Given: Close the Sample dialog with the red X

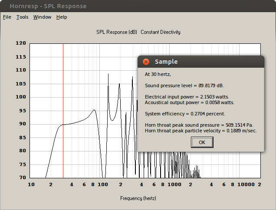Looking at the screenshot, I should (x=146, y=62).
